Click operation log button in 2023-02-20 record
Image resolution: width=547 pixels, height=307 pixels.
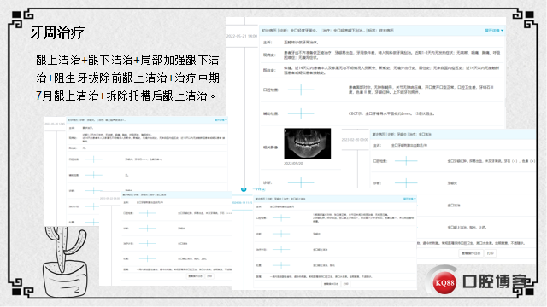(x=471, y=253)
